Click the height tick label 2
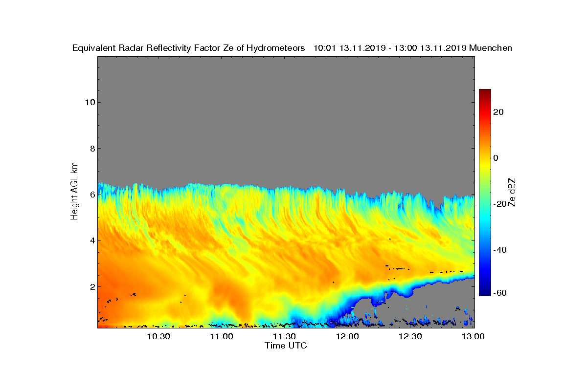This screenshot has height=391, width=587. (91, 286)
